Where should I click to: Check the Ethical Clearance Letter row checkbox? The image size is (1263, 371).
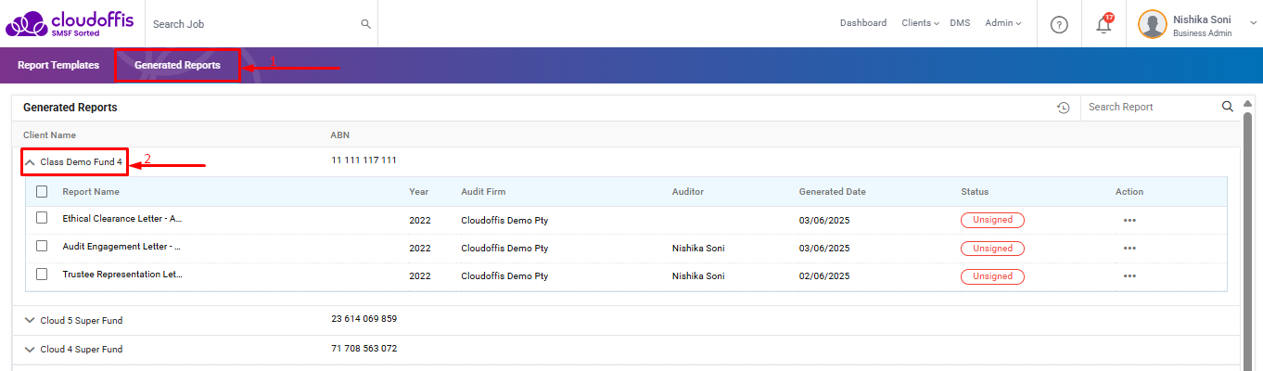pos(42,218)
